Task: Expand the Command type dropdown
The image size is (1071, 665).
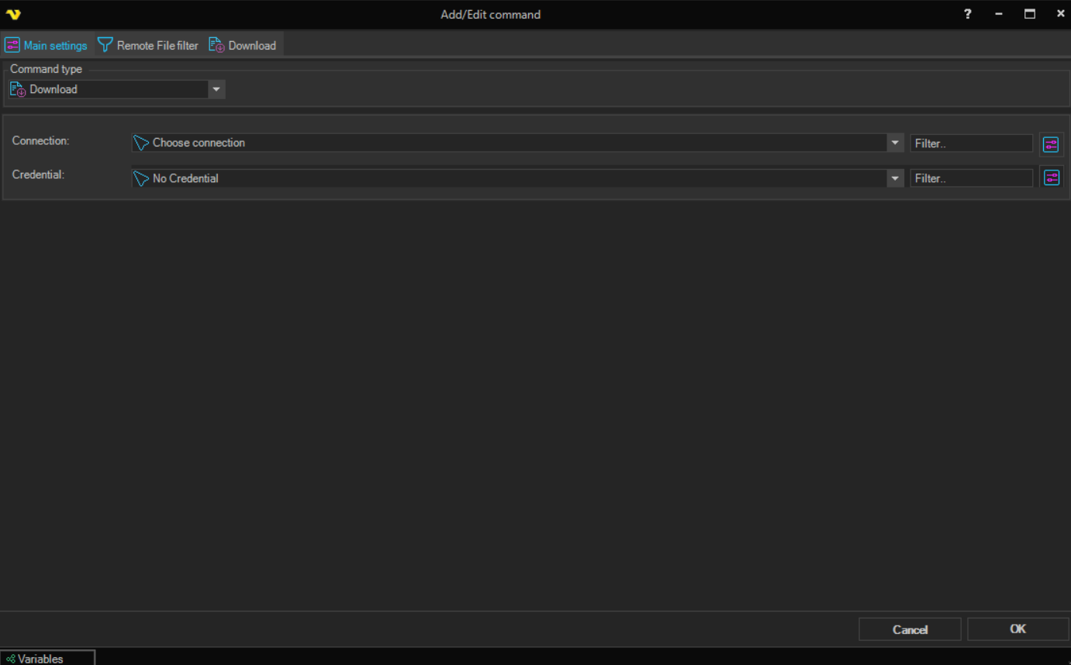Action: [x=216, y=89]
